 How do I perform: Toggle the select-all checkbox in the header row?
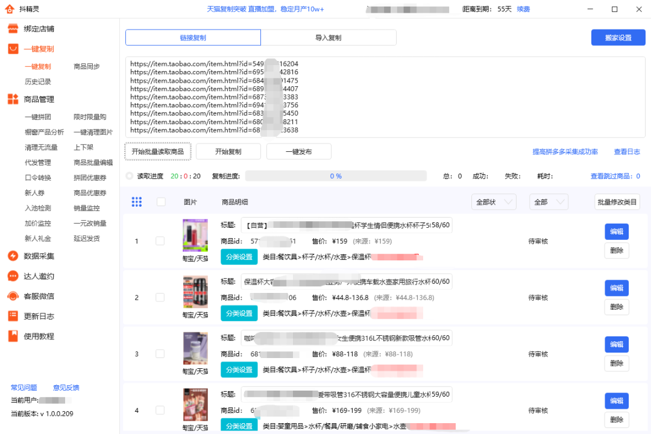point(160,202)
